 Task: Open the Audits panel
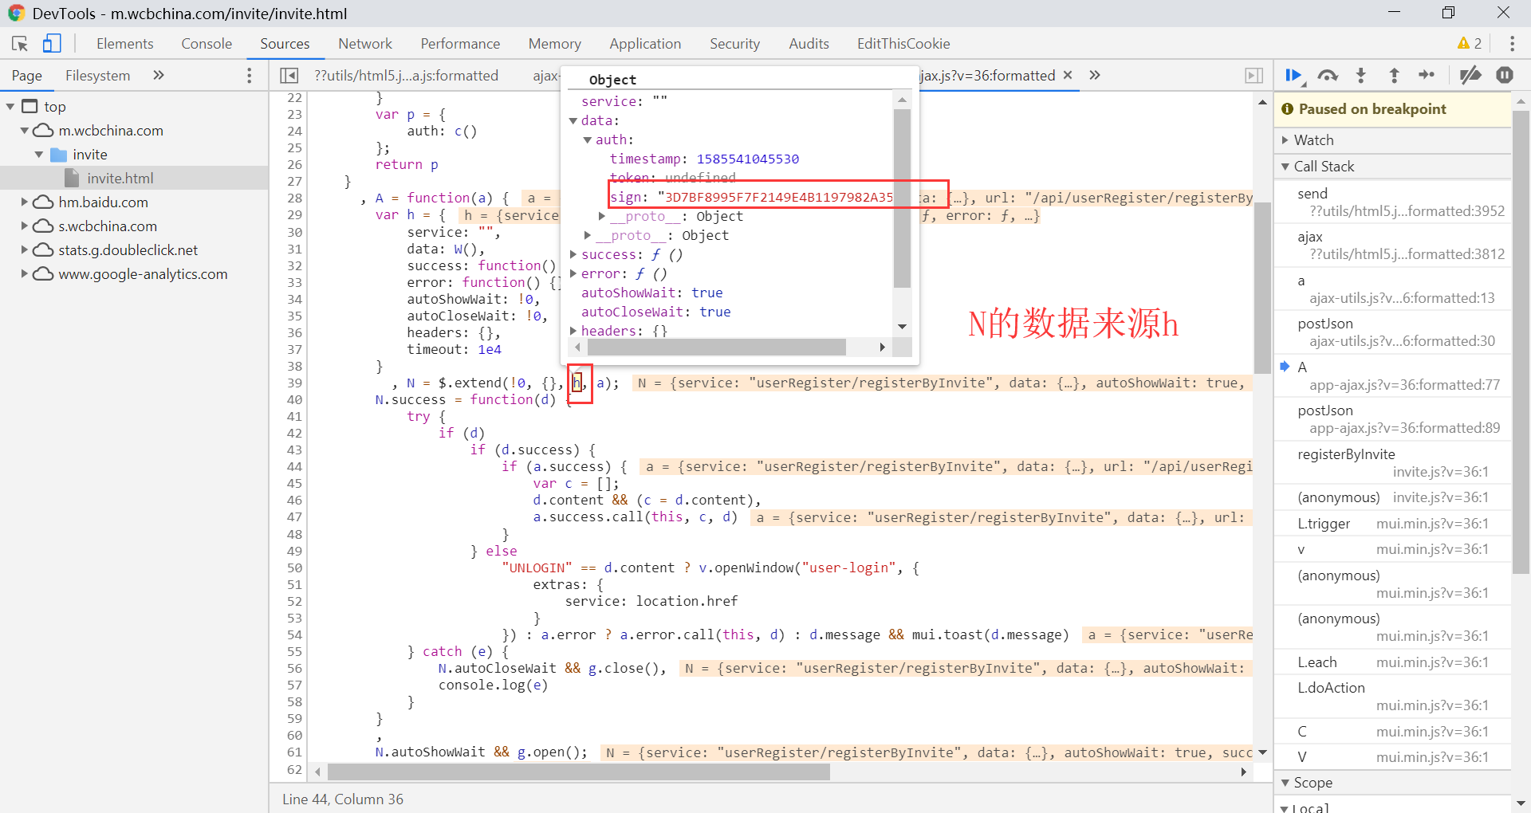click(x=809, y=44)
